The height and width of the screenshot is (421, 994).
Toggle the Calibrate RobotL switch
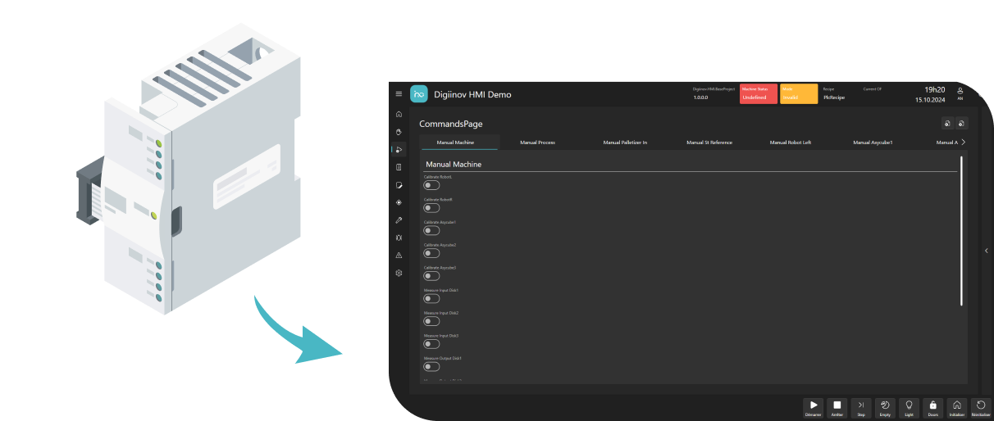tap(431, 185)
